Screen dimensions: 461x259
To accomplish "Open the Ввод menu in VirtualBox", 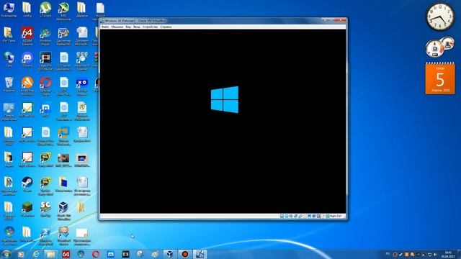I will tap(136, 27).
